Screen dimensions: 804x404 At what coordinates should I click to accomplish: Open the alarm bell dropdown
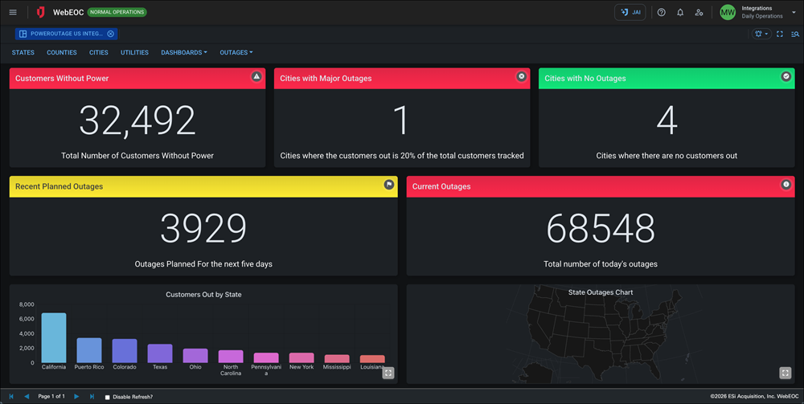[761, 34]
